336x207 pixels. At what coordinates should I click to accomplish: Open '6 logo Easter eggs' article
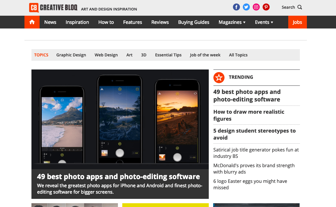click(x=250, y=184)
